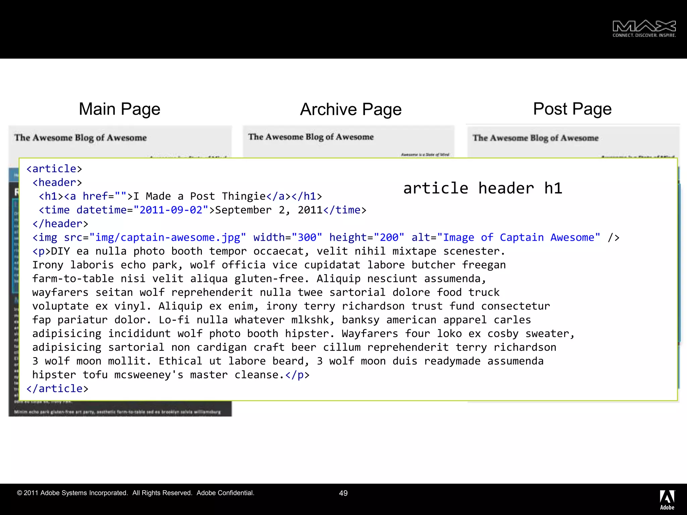
Task: Click the closing </header> tag
Action: tap(60, 224)
